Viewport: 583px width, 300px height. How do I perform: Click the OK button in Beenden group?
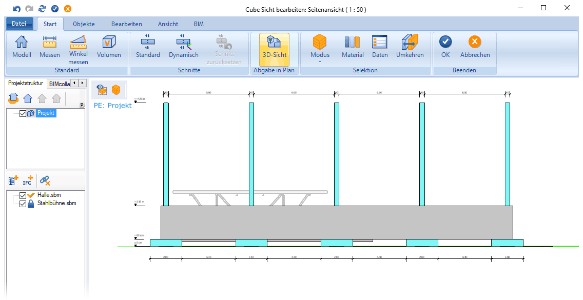(x=445, y=47)
